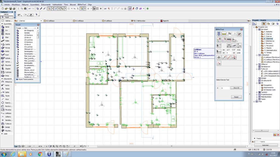This screenshot has width=280, height=157.
Task: Click the Z value field in BIMmTool
Action: (225, 88)
